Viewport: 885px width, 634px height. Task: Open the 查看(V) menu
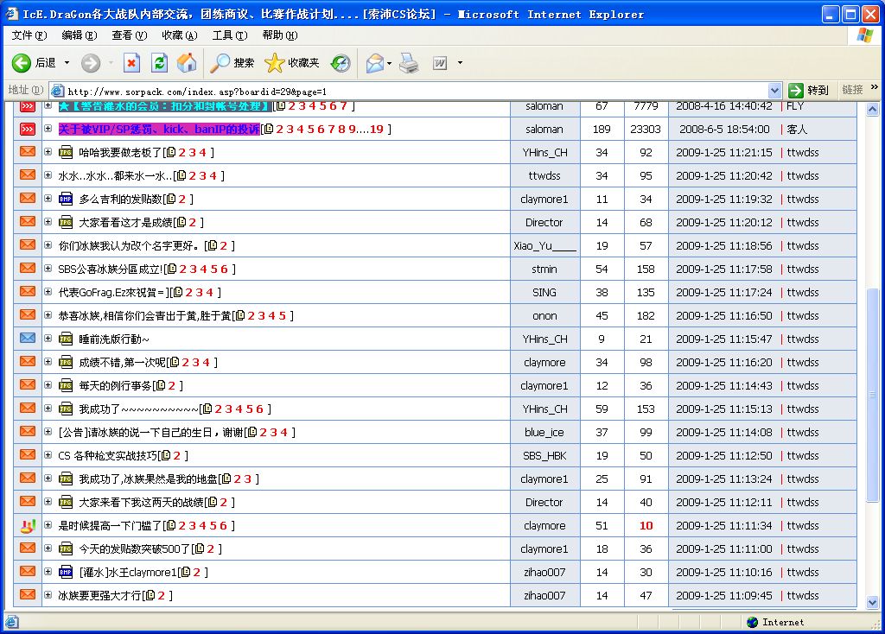pyautogui.click(x=129, y=35)
